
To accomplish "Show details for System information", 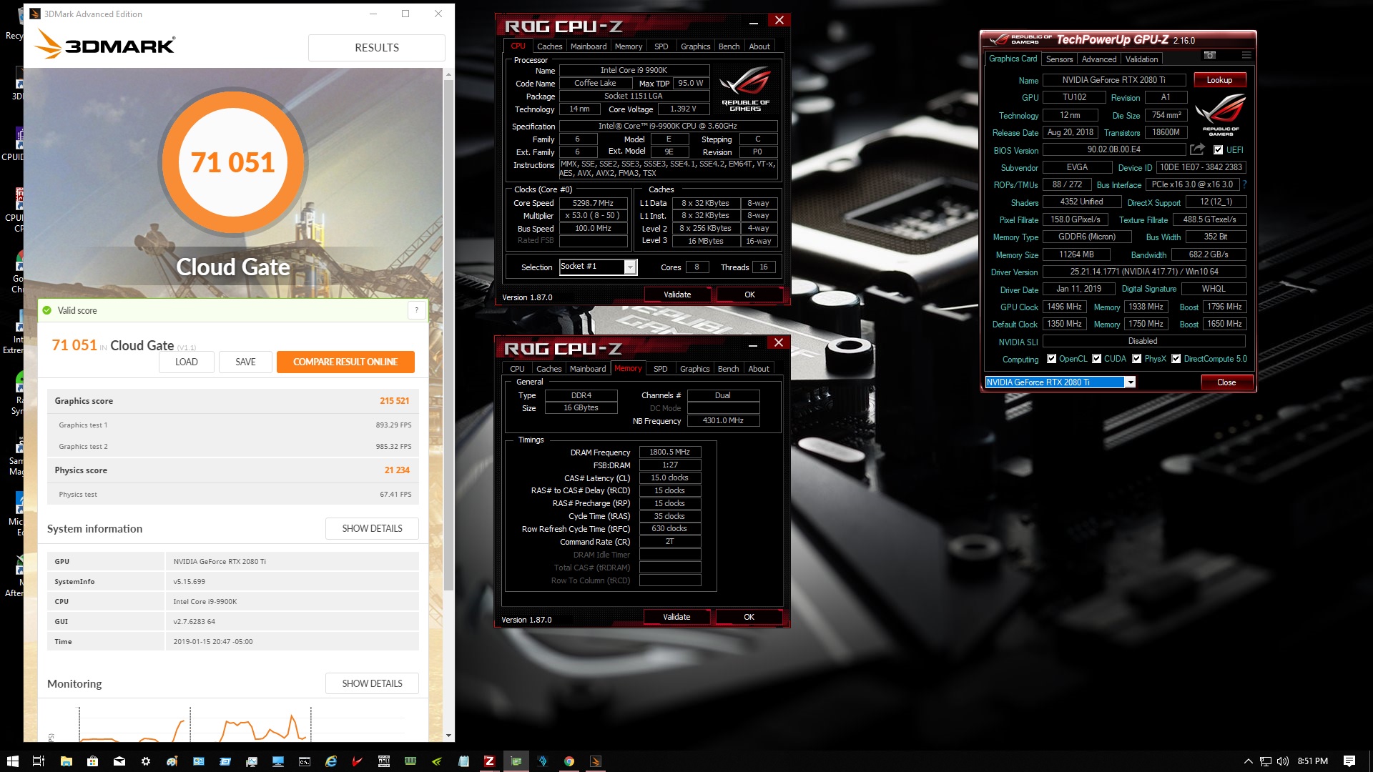I will point(372,528).
